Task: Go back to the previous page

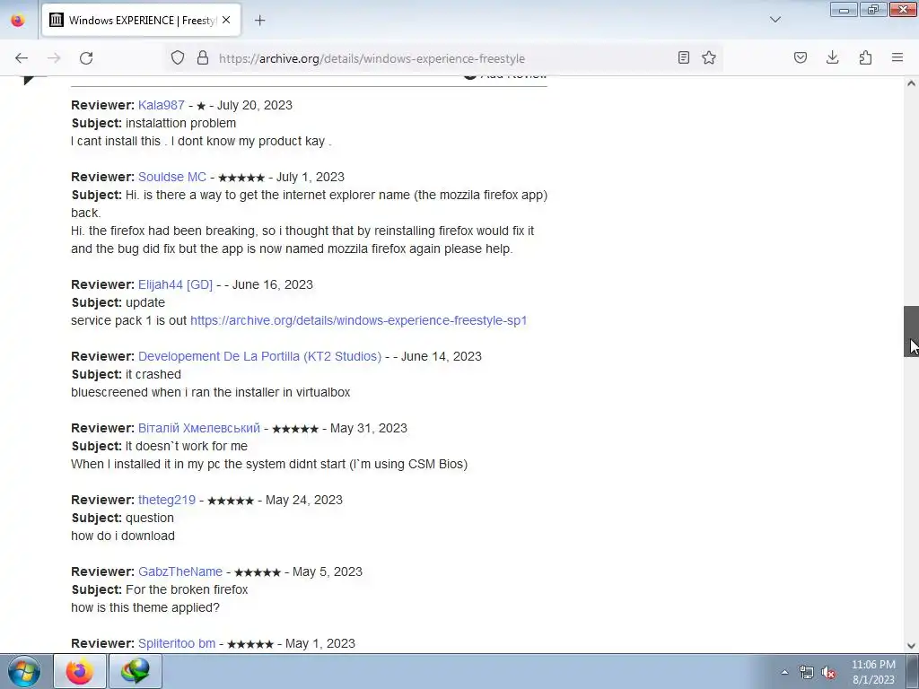Action: (x=22, y=58)
